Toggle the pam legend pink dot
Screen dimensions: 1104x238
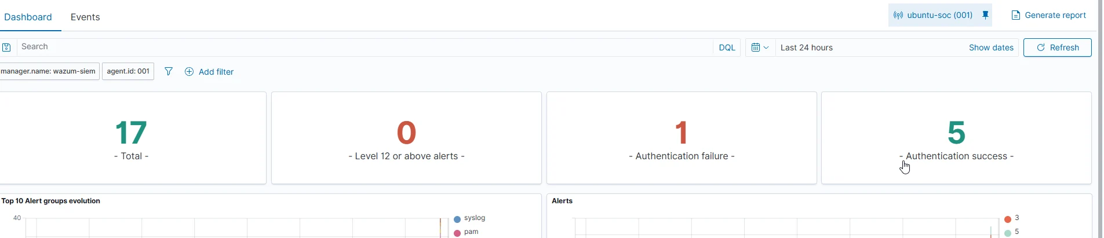[x=457, y=233]
